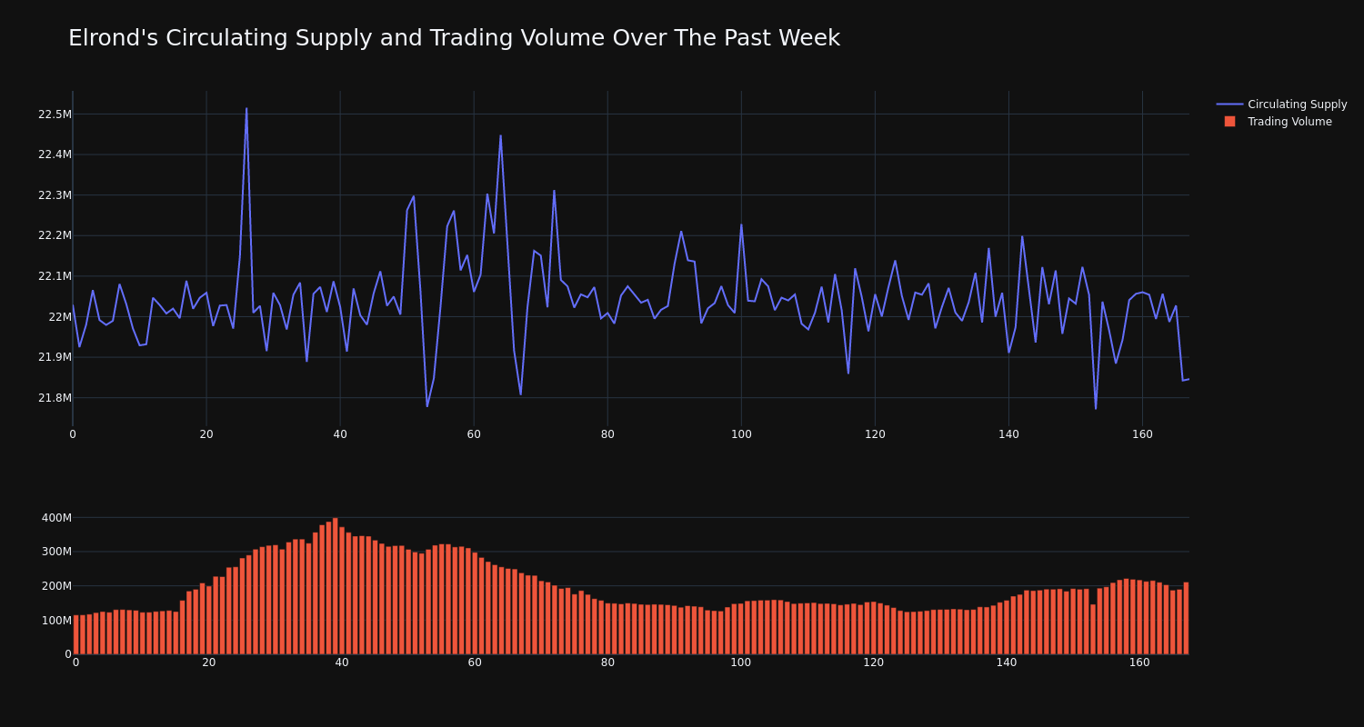1364x727 pixels.
Task: Click the blue Circulating Supply legend line
Action: click(x=1229, y=105)
